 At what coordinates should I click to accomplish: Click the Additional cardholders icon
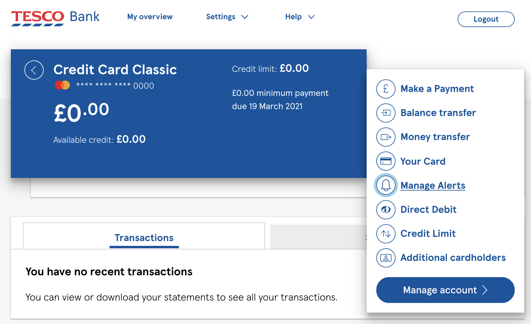coord(386,258)
